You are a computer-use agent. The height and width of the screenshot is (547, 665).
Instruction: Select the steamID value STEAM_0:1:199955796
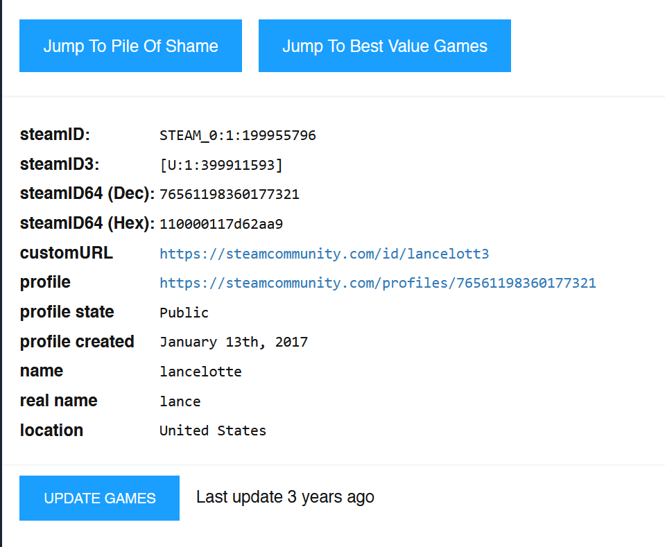tap(237, 135)
